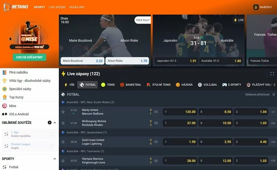Open the Nabídky gift icon
277x170 pixels.
coord(256,7)
